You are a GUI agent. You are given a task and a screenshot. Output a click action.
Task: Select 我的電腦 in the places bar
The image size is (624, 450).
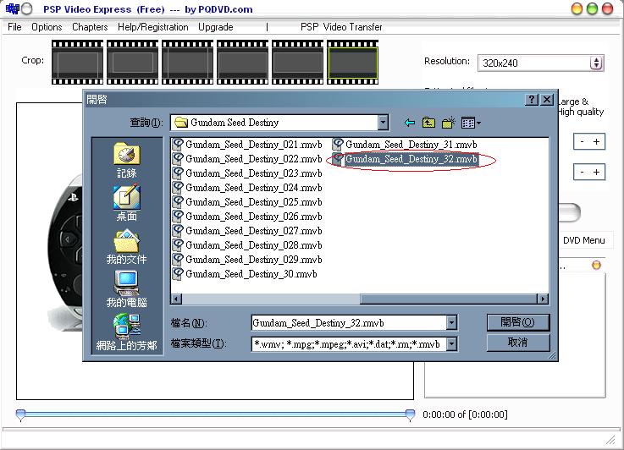[126, 289]
